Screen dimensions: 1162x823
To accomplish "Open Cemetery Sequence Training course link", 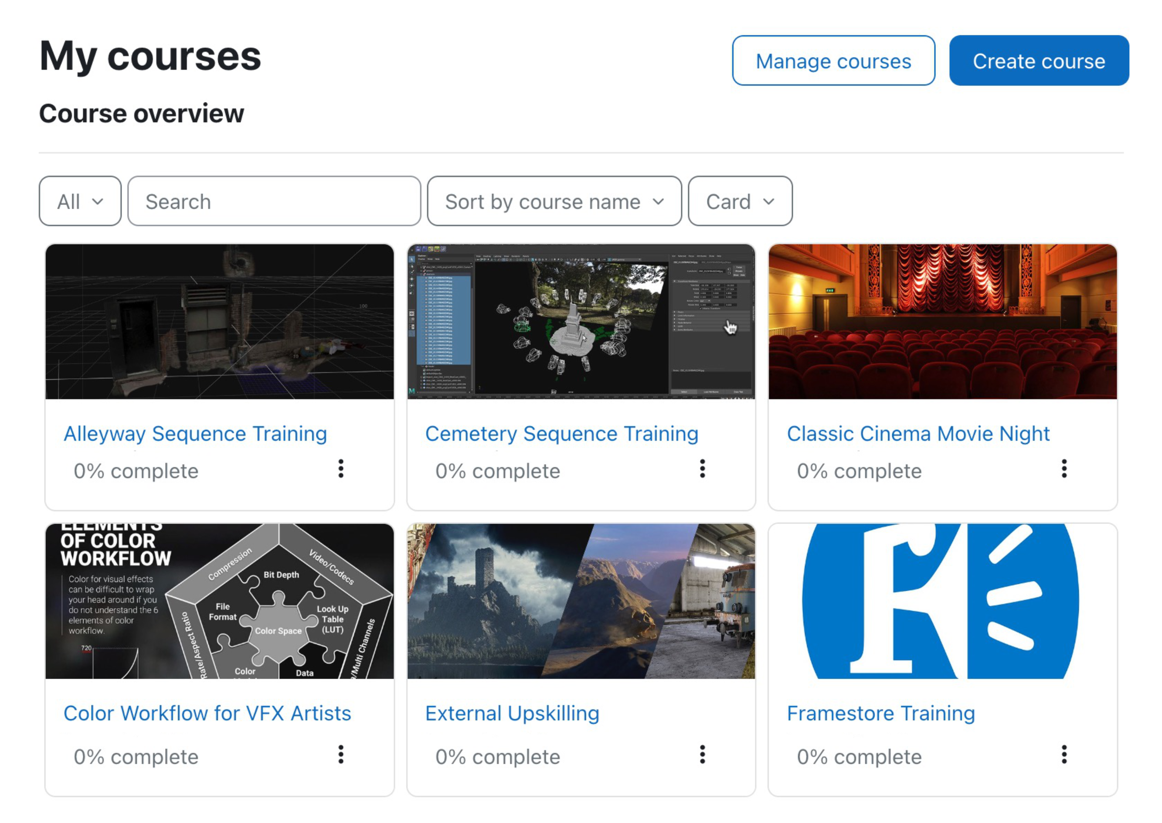I will (561, 434).
